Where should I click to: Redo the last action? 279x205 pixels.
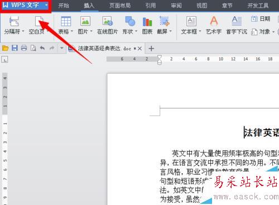tap(52, 48)
